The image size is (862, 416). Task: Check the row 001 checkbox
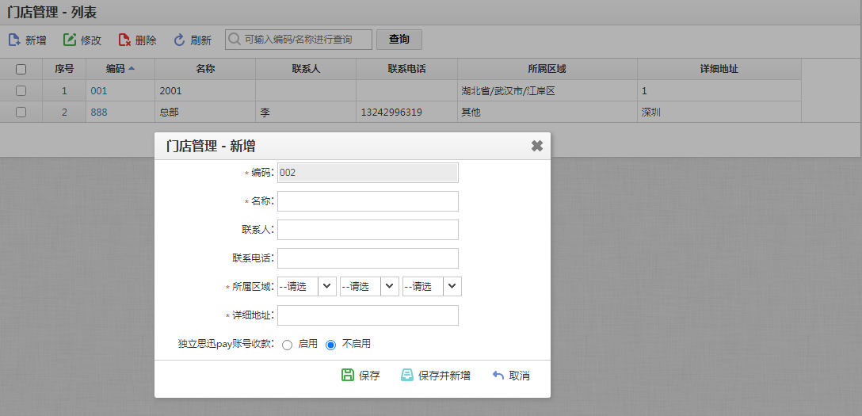[x=21, y=90]
